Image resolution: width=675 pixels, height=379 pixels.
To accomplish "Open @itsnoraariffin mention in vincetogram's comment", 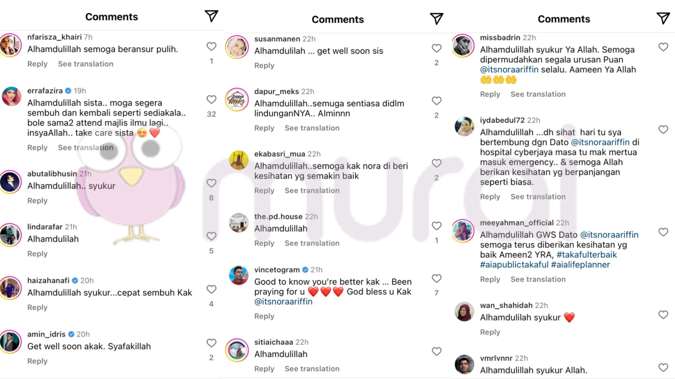I will [283, 302].
